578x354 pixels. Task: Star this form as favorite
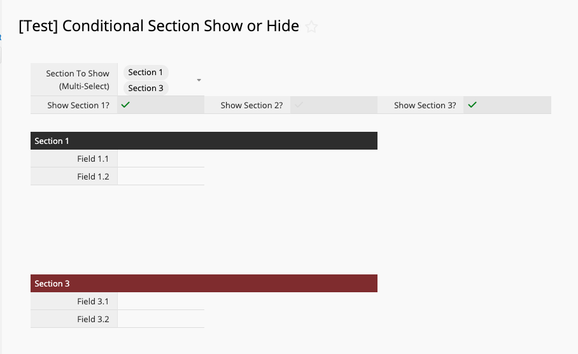click(x=311, y=27)
